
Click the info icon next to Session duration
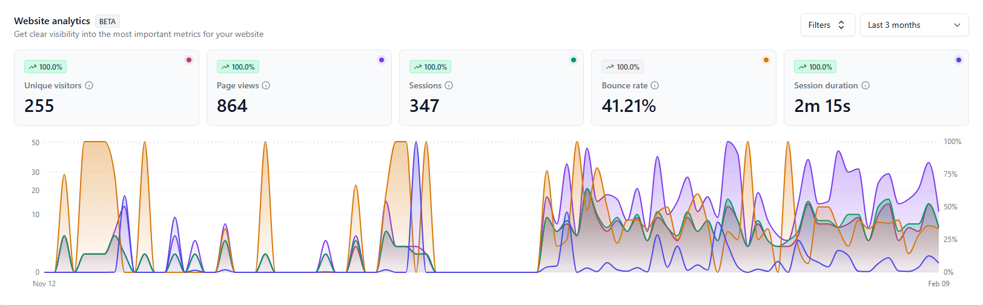coord(866,85)
